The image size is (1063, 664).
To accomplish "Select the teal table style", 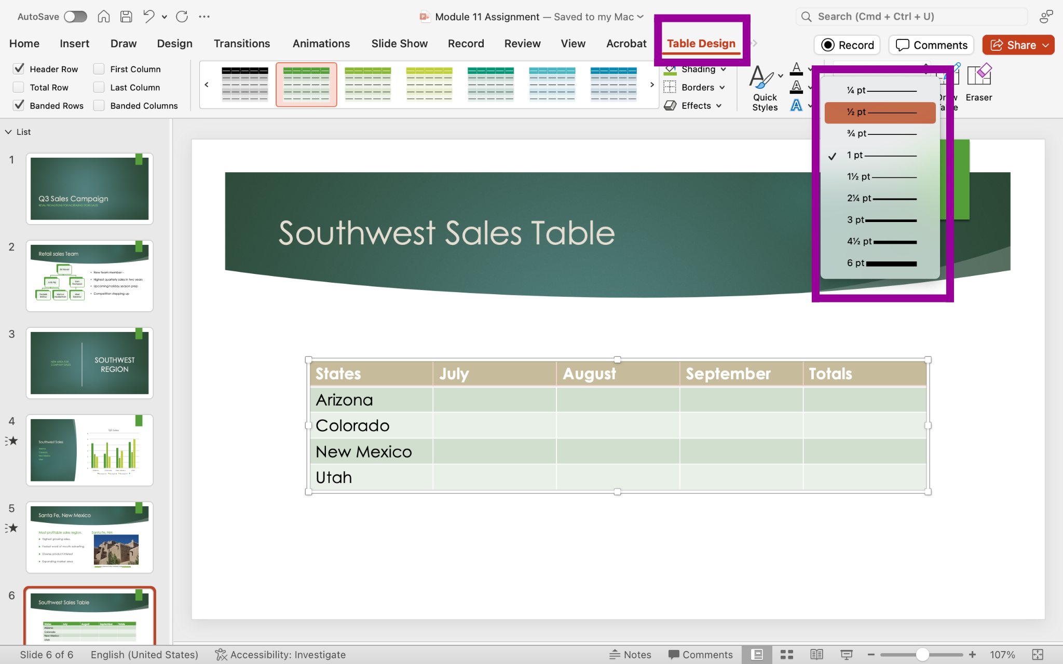I will [490, 84].
